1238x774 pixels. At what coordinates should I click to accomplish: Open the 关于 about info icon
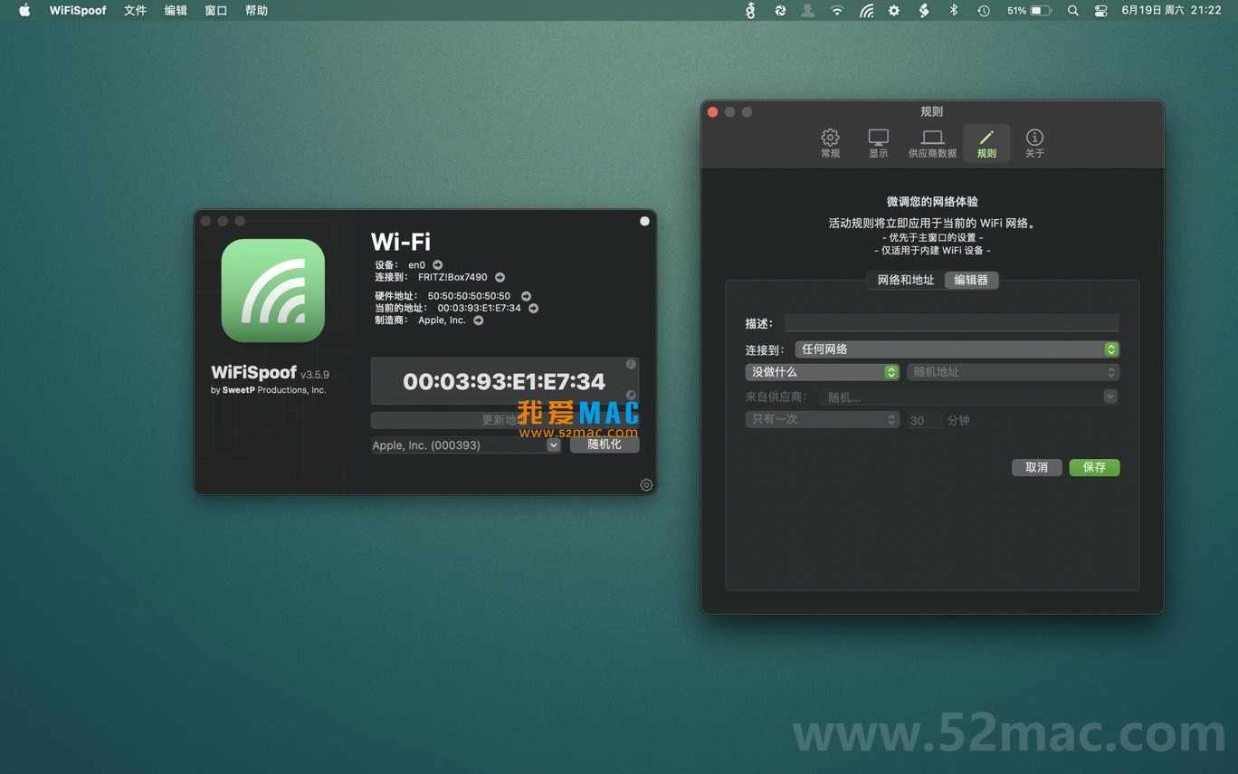pyautogui.click(x=1034, y=142)
